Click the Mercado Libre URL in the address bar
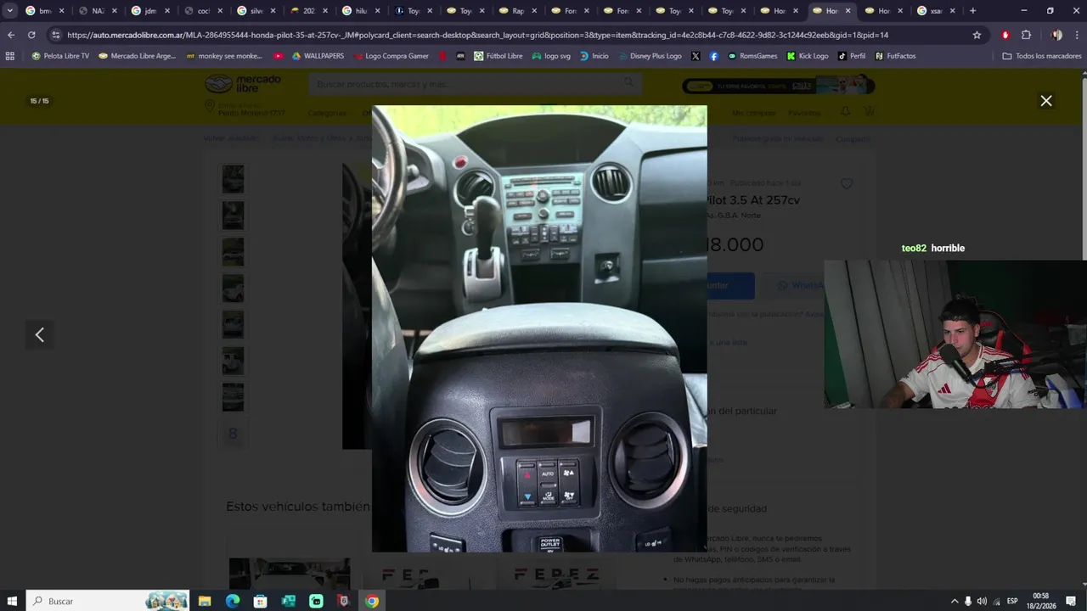 [x=477, y=35]
